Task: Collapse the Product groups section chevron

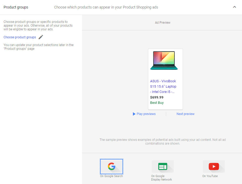Action: pos(235,7)
